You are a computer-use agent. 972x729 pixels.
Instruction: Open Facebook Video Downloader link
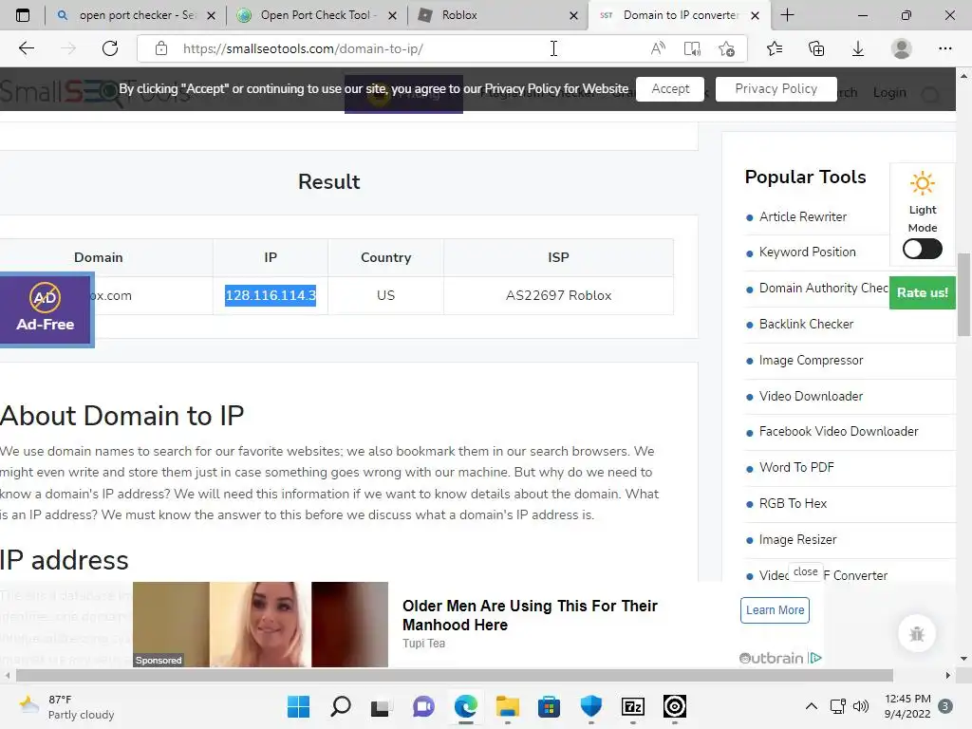pyautogui.click(x=839, y=431)
